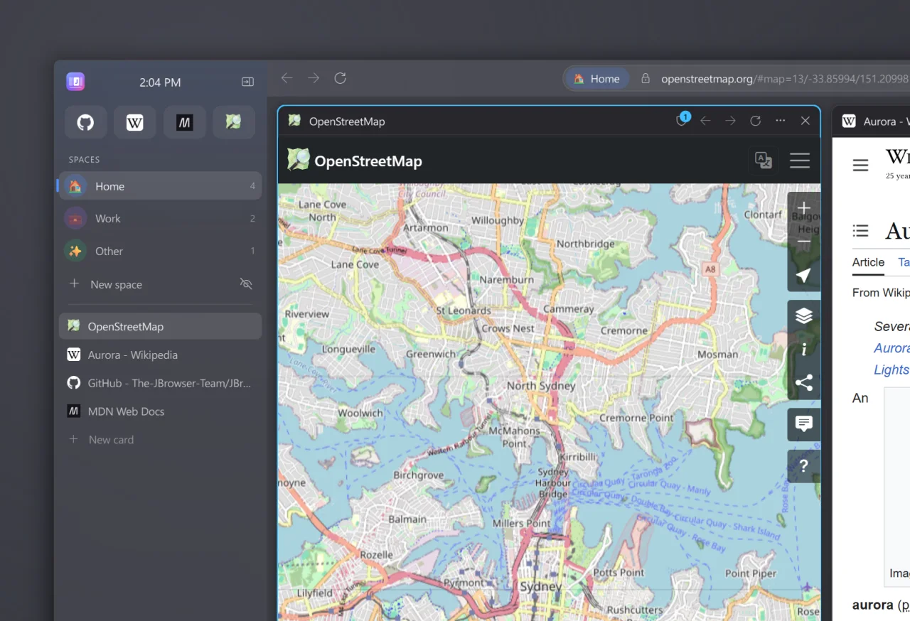Create a New space
Image resolution: width=910 pixels, height=621 pixels.
coord(105,284)
